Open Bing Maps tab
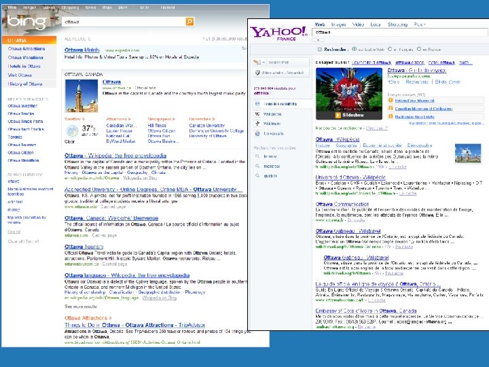 click(x=107, y=7)
